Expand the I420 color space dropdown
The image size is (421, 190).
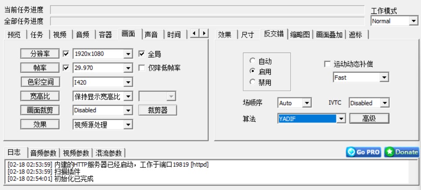(128, 82)
